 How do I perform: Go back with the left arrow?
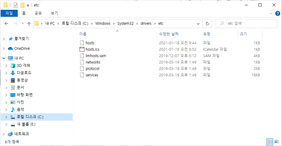click(x=6, y=24)
